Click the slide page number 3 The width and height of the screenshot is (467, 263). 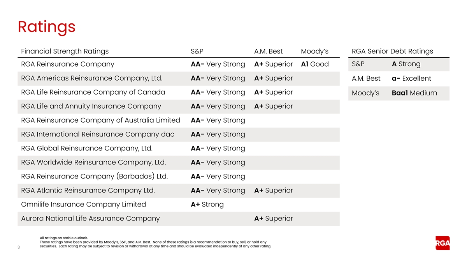pyautogui.click(x=19, y=247)
